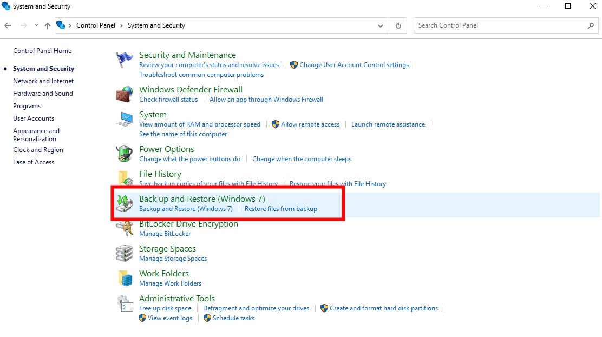
Task: Open User Accounts category
Action: click(34, 118)
